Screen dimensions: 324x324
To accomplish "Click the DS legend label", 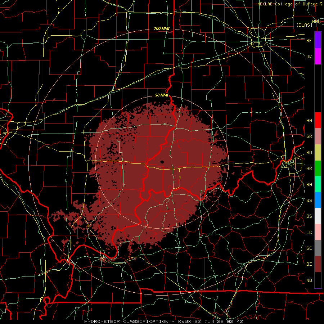I will pyautogui.click(x=309, y=216).
